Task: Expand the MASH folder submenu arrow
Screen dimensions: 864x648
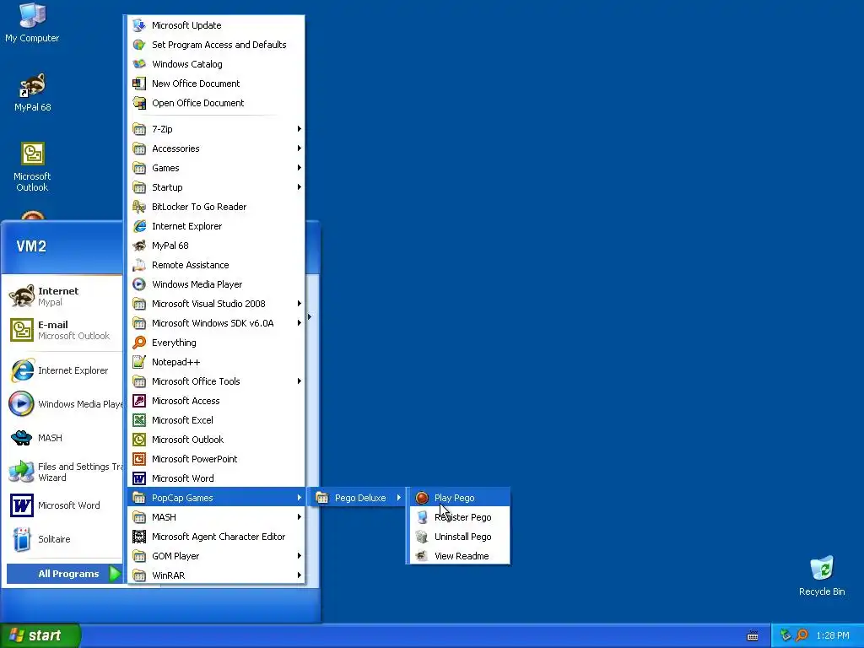Action: pos(300,517)
